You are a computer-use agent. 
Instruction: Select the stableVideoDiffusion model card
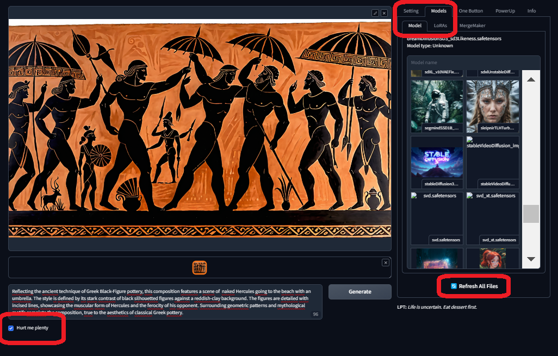[x=493, y=162]
